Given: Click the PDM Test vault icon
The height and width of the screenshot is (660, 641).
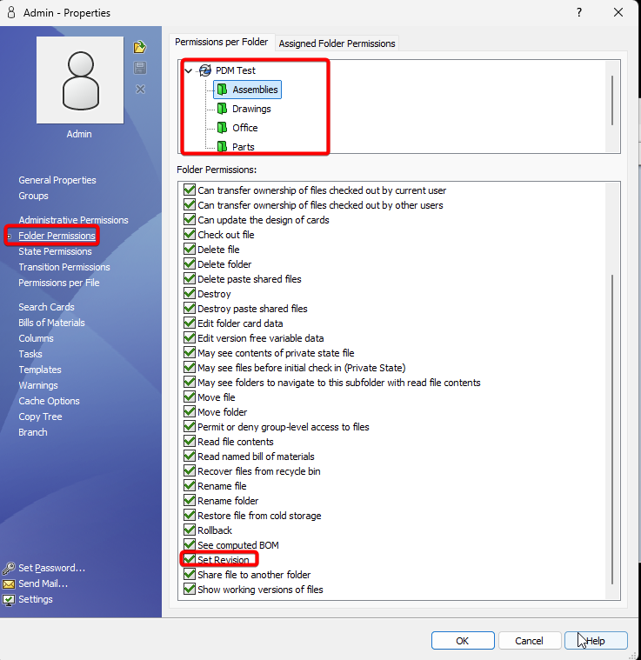Looking at the screenshot, I should (x=205, y=70).
